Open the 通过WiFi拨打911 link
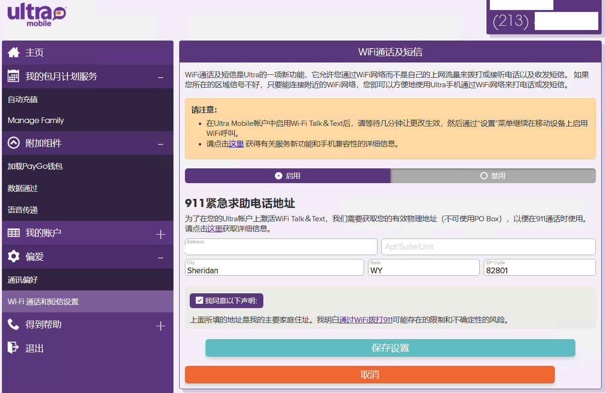Image resolution: width=605 pixels, height=393 pixels. pyautogui.click(x=365, y=320)
